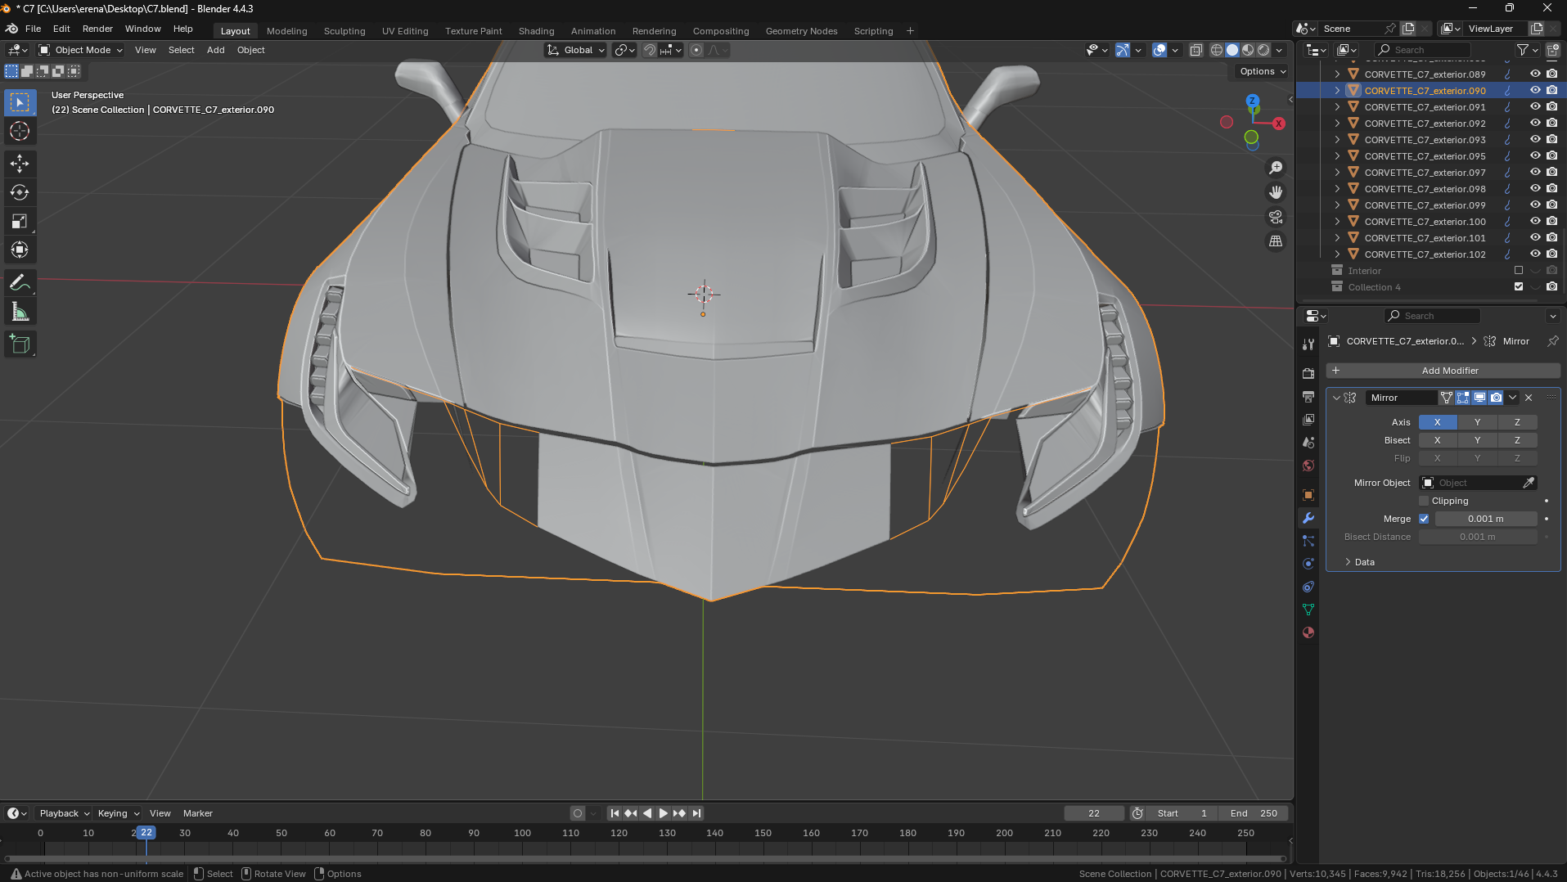The height and width of the screenshot is (882, 1567).
Task: Choose the Annotate pencil tool
Action: pos(20,283)
